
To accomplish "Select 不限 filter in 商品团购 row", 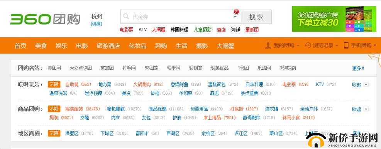I will pos(54,109).
